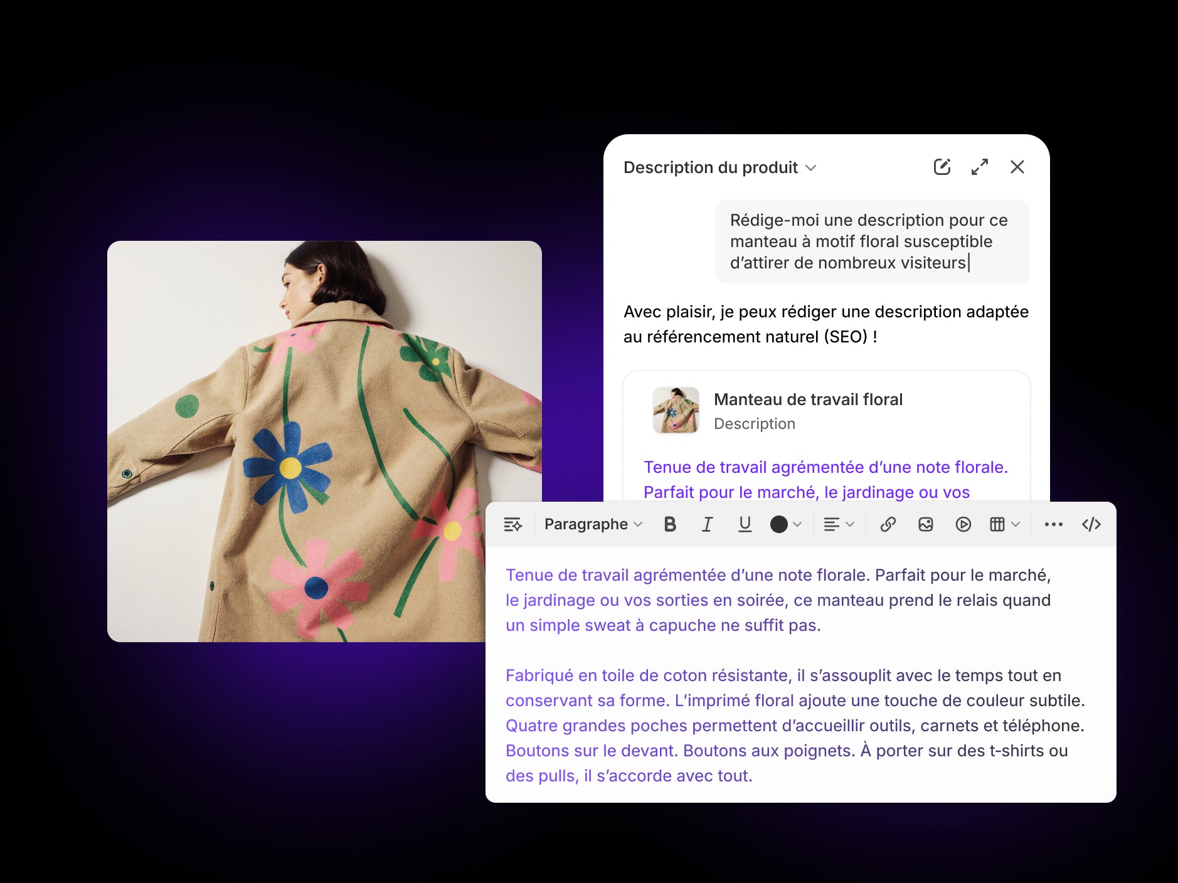Insert a table with the table icon
The image size is (1178, 883).
coord(997,524)
